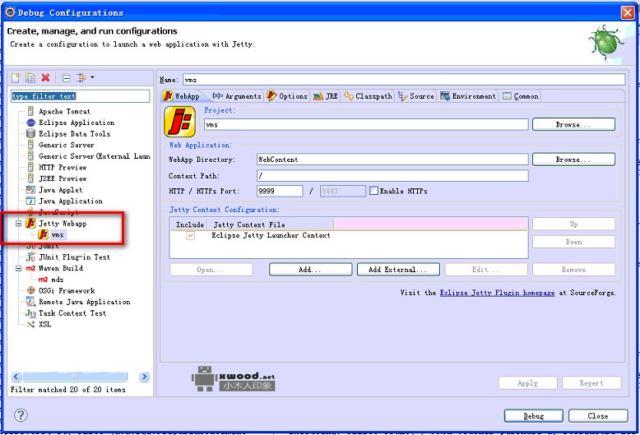Click the WebApp Directory field
This screenshot has width=640, height=435.
(392, 160)
